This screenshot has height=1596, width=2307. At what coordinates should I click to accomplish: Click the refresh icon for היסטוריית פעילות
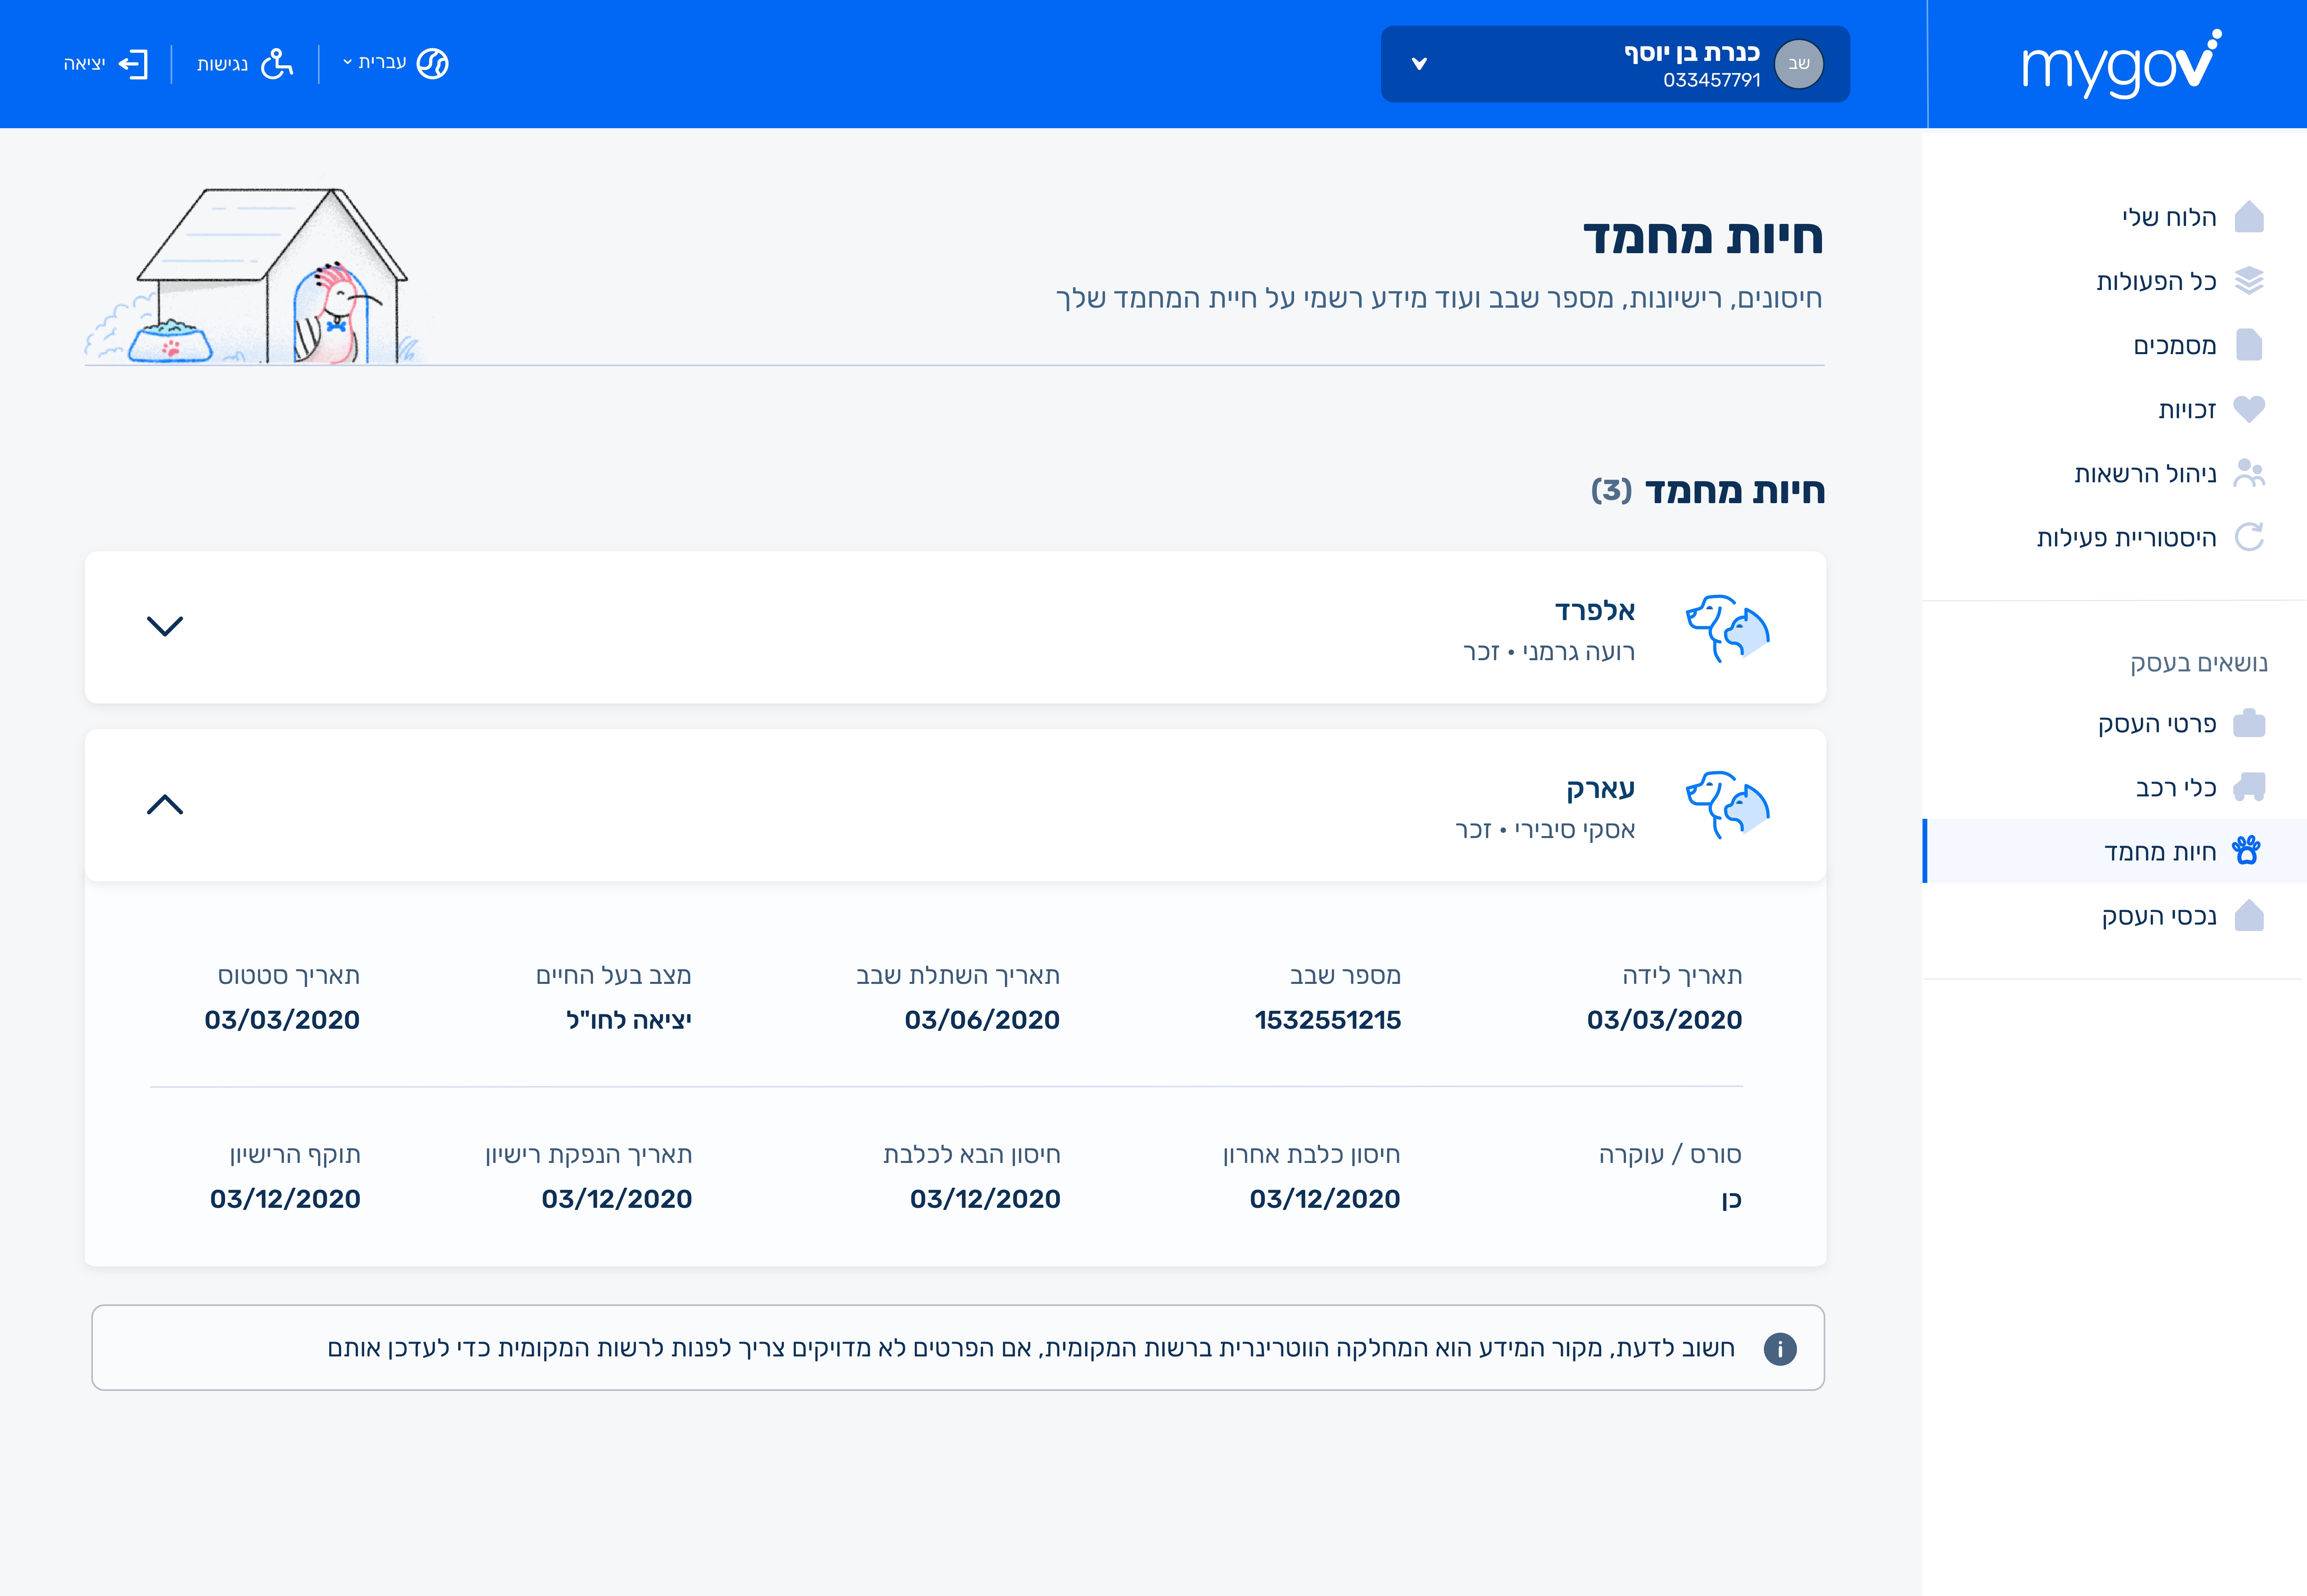[2248, 537]
